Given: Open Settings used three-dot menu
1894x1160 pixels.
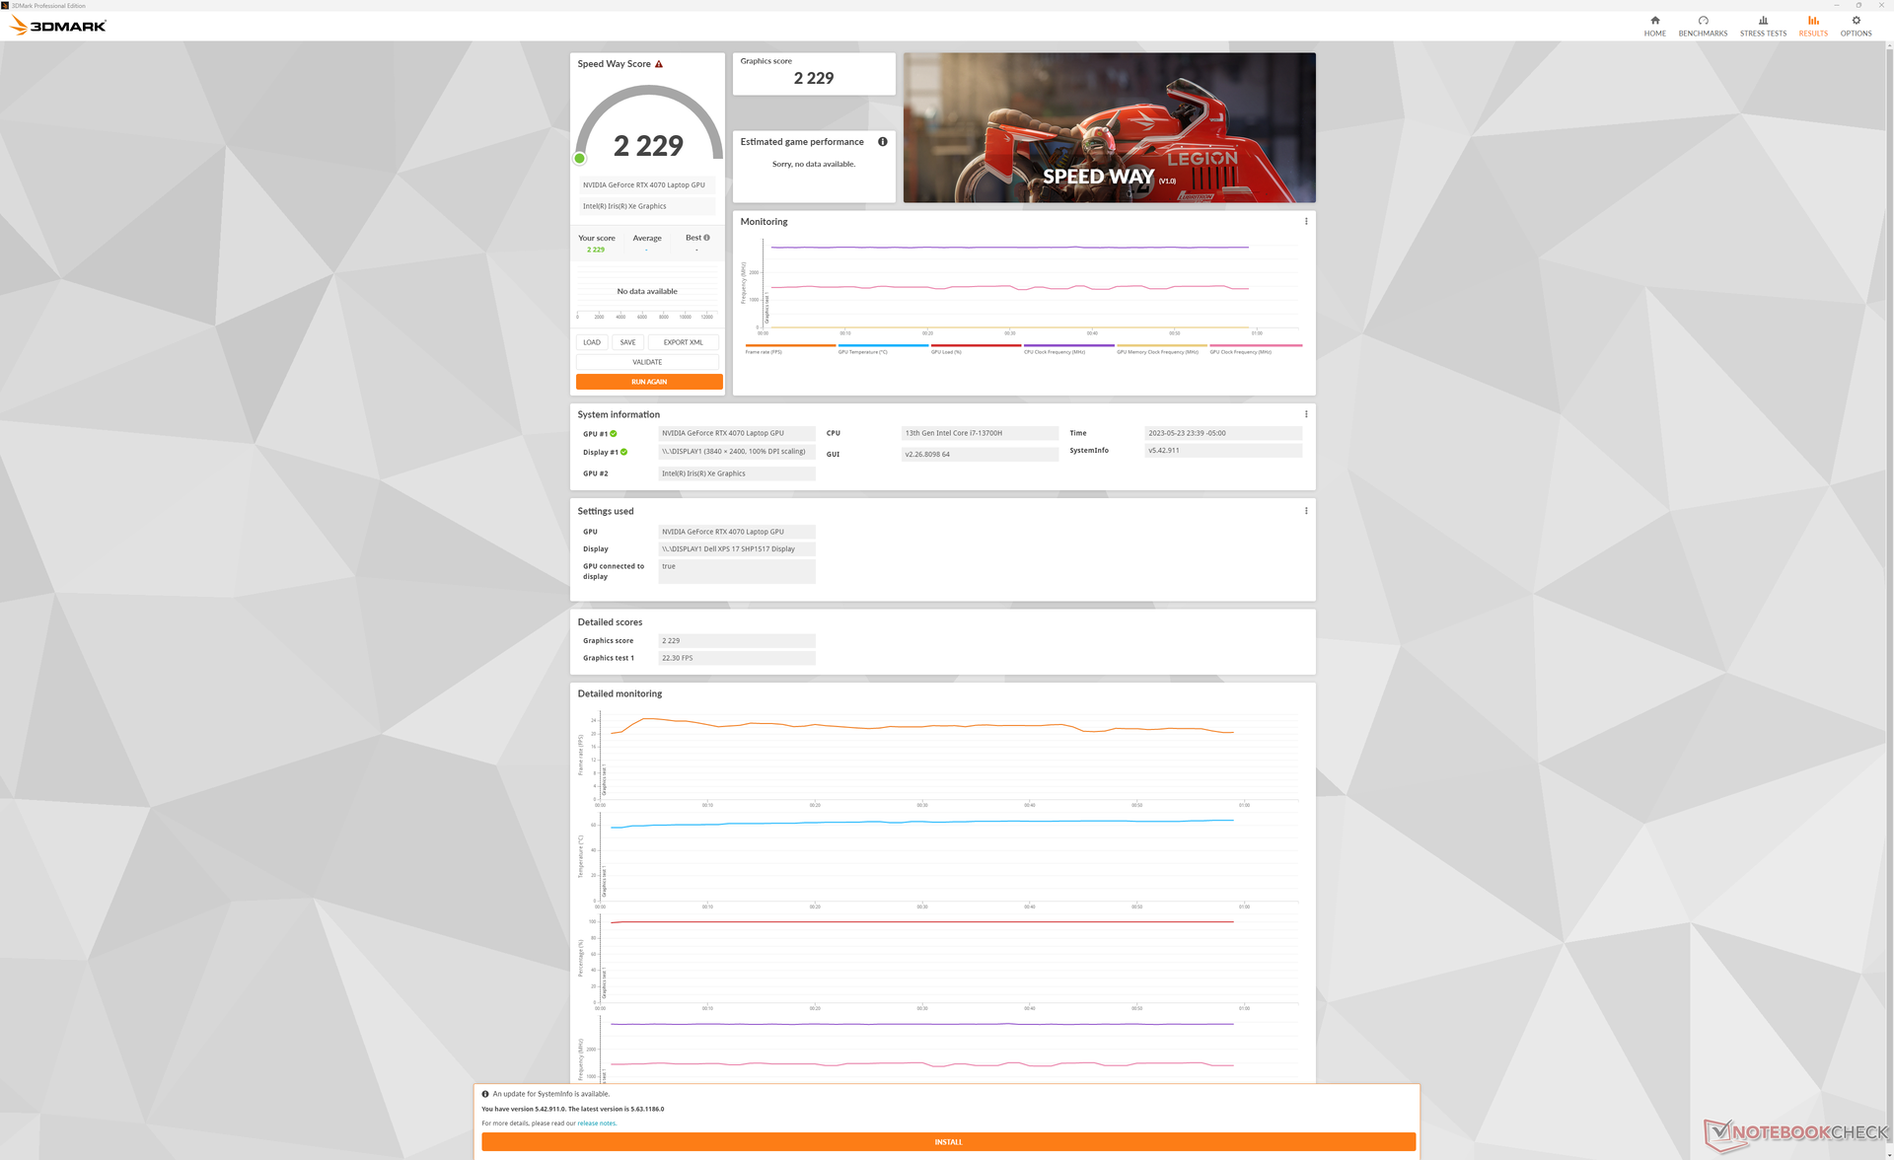Looking at the screenshot, I should pyautogui.click(x=1306, y=511).
